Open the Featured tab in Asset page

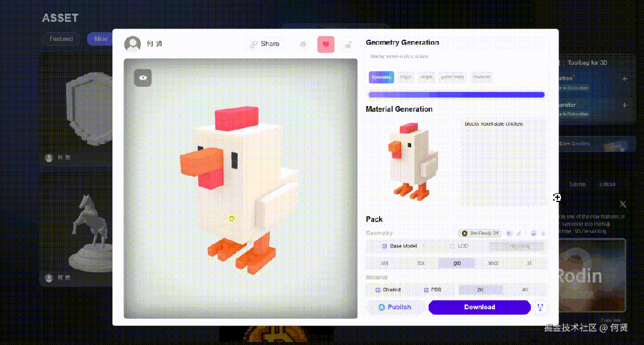tap(61, 39)
